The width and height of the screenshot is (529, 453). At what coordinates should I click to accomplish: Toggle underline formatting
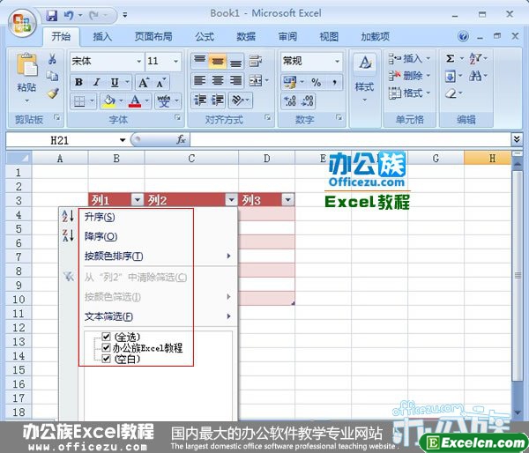tap(115, 82)
